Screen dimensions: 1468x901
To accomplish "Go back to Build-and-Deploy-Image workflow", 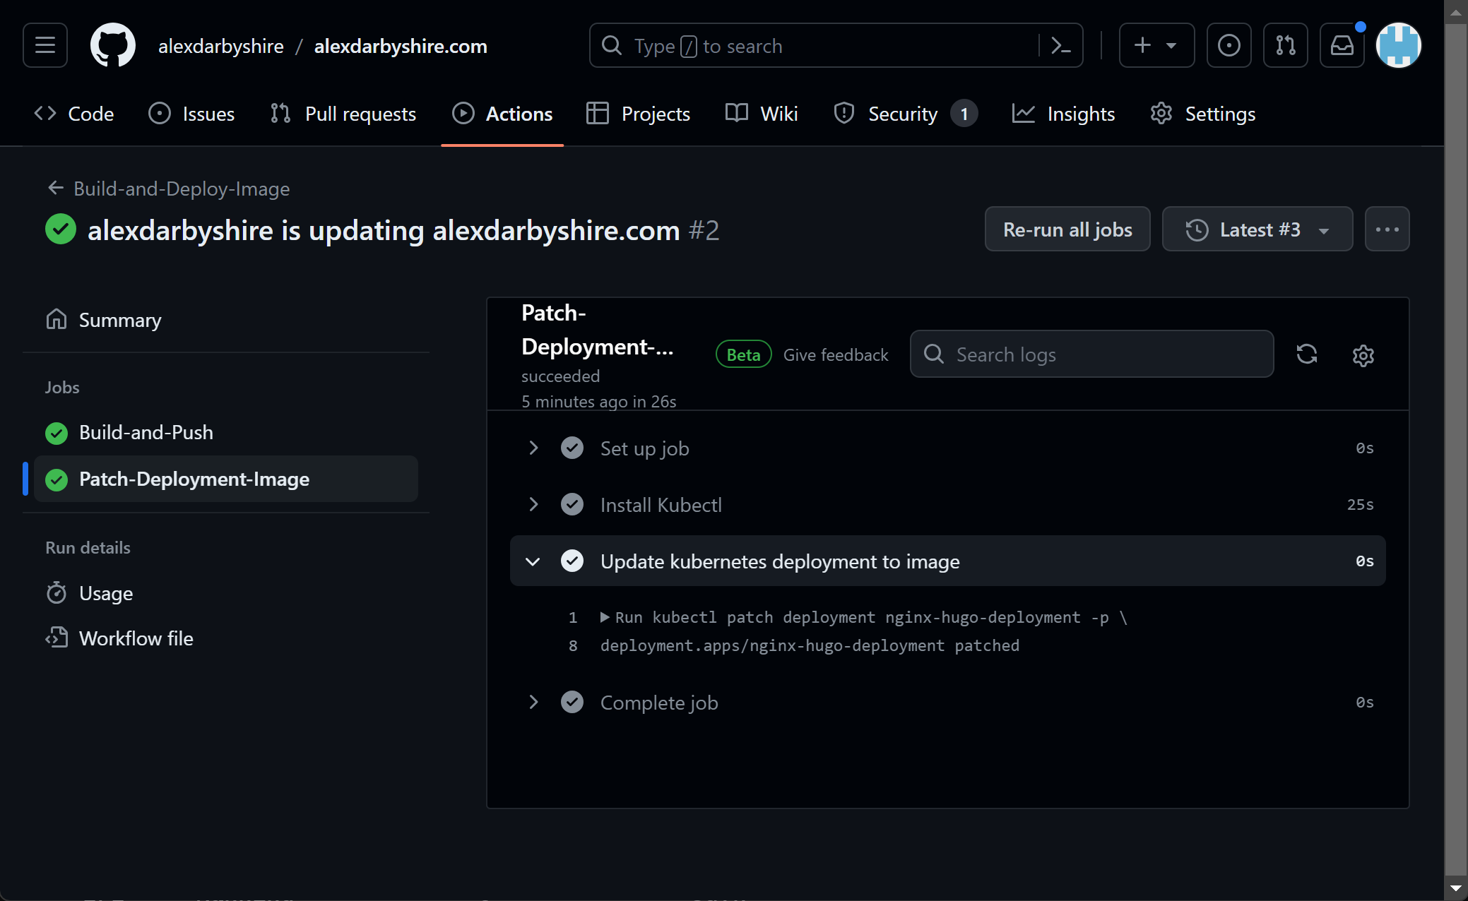I will point(168,189).
